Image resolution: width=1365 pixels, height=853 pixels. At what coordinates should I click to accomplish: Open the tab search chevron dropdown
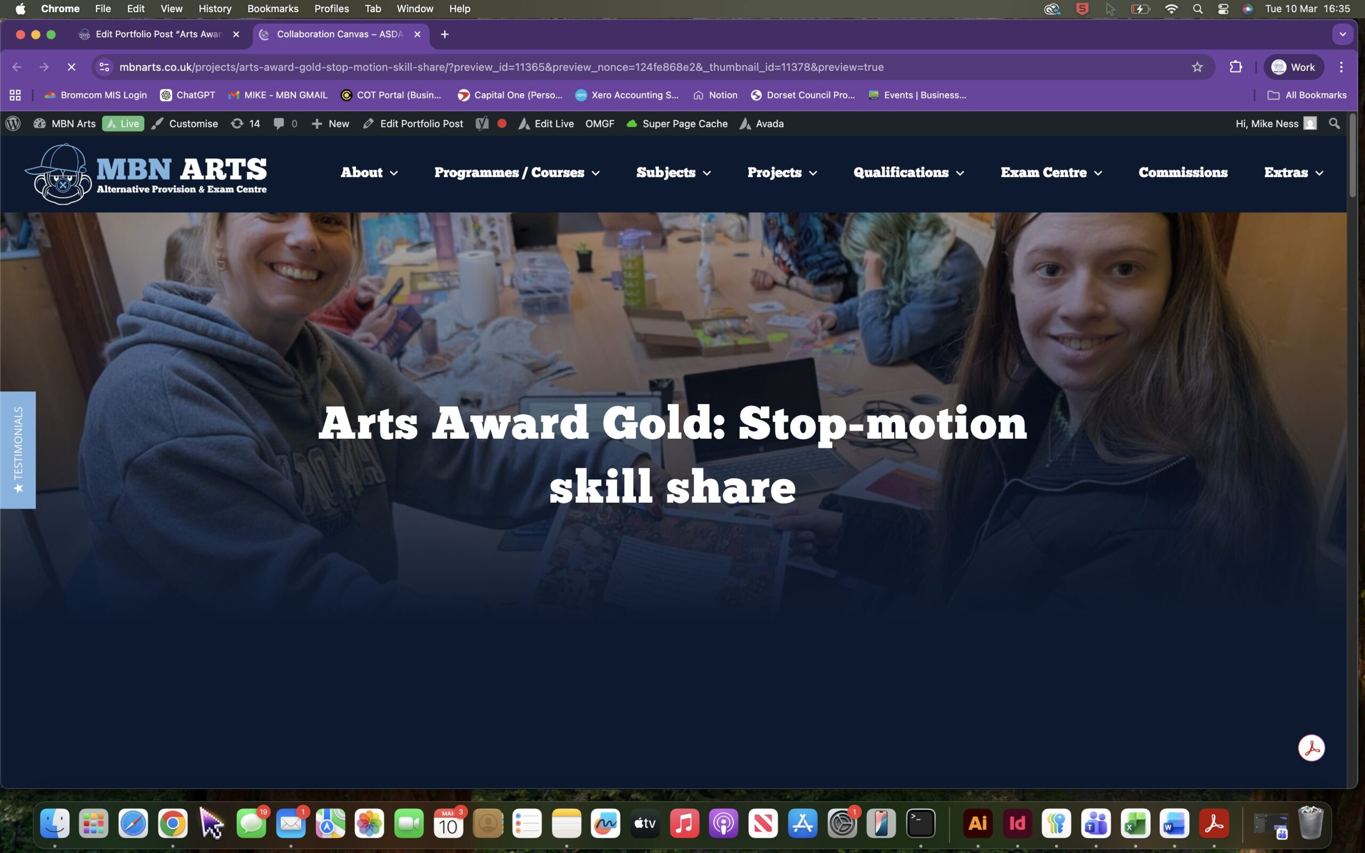coord(1343,35)
